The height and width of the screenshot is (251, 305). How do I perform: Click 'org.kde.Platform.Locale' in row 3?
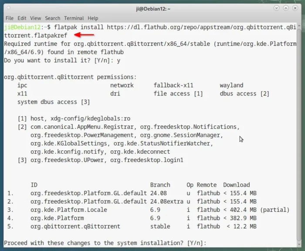(x=69, y=210)
